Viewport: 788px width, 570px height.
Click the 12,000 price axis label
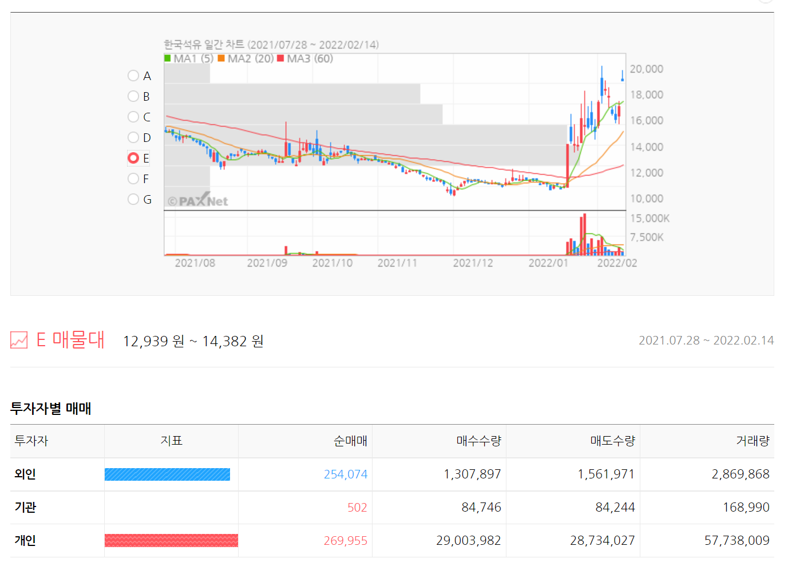click(x=647, y=173)
